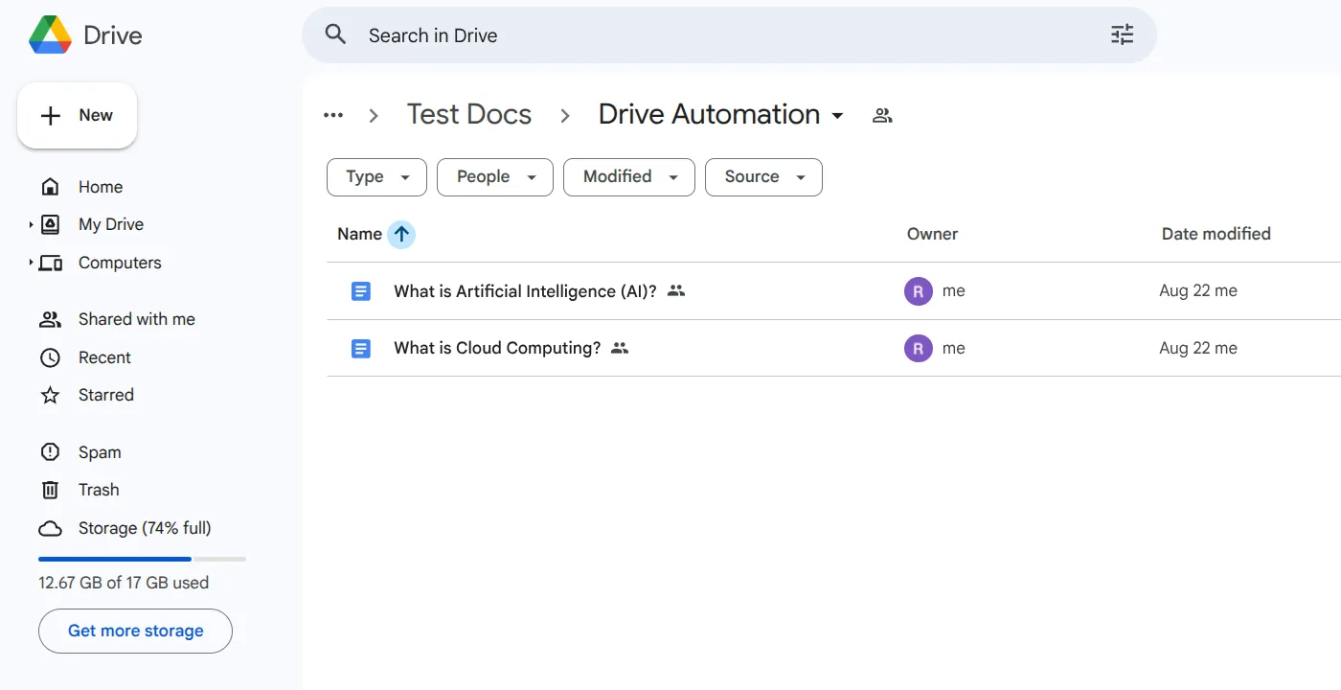Click the shared-folder people icon in breadcrumb
The height and width of the screenshot is (690, 1341).
881,114
